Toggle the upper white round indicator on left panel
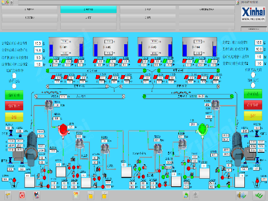268x201 pixels. [14, 75]
